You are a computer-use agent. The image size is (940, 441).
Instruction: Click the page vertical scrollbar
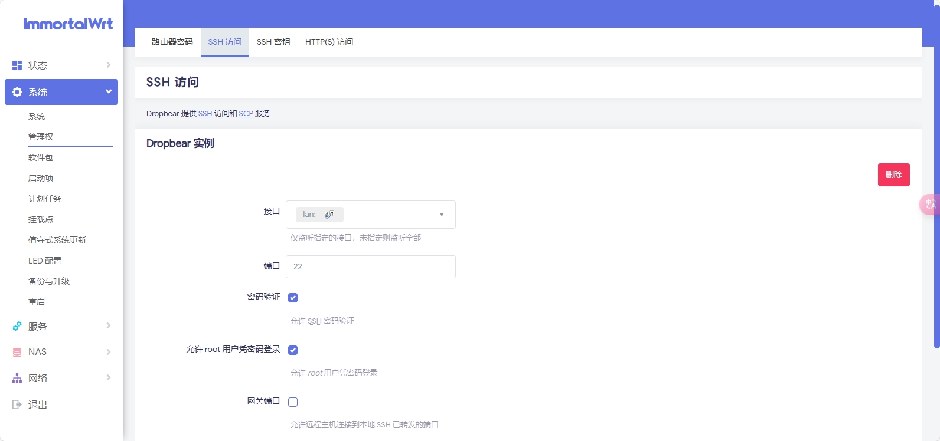(x=936, y=177)
